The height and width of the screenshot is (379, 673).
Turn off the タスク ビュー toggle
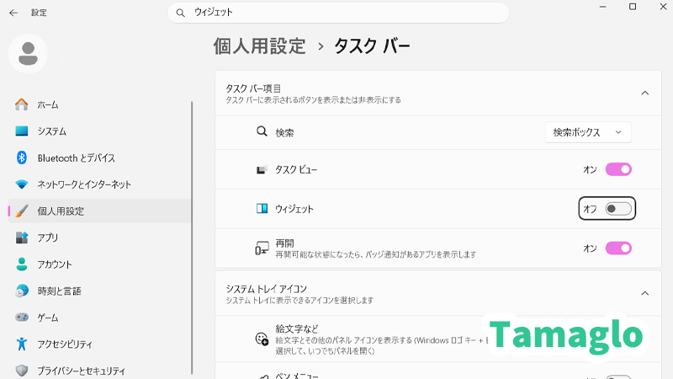(618, 169)
